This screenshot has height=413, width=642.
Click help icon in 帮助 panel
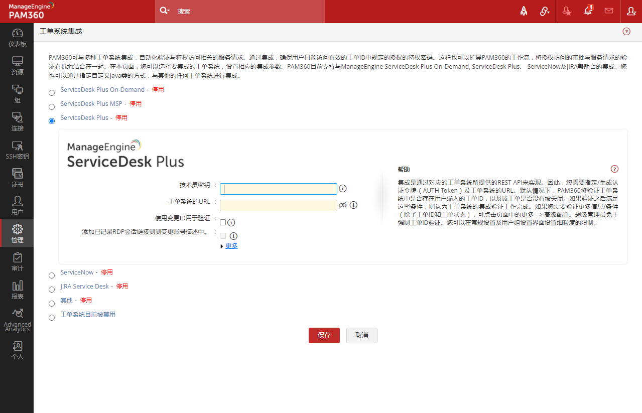tap(614, 169)
